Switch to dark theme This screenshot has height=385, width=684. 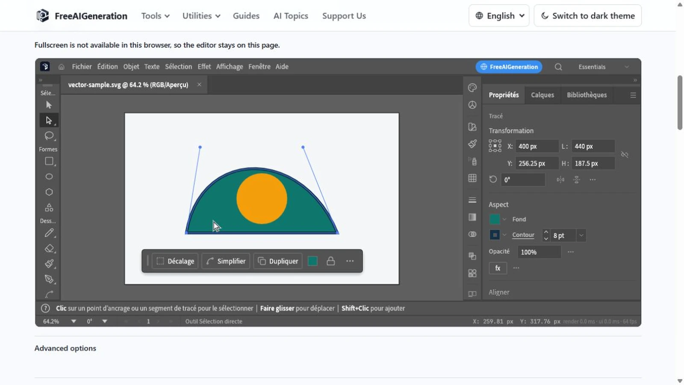pos(587,16)
